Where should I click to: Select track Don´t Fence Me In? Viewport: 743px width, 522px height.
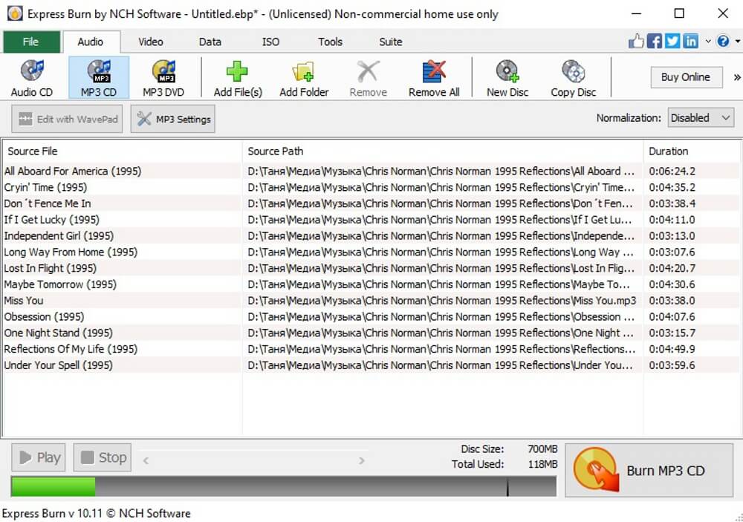[48, 203]
